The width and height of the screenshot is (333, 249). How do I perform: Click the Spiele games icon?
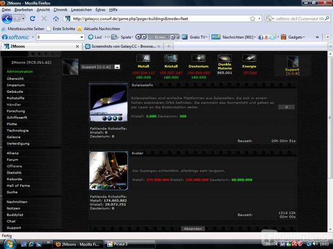click(x=115, y=37)
